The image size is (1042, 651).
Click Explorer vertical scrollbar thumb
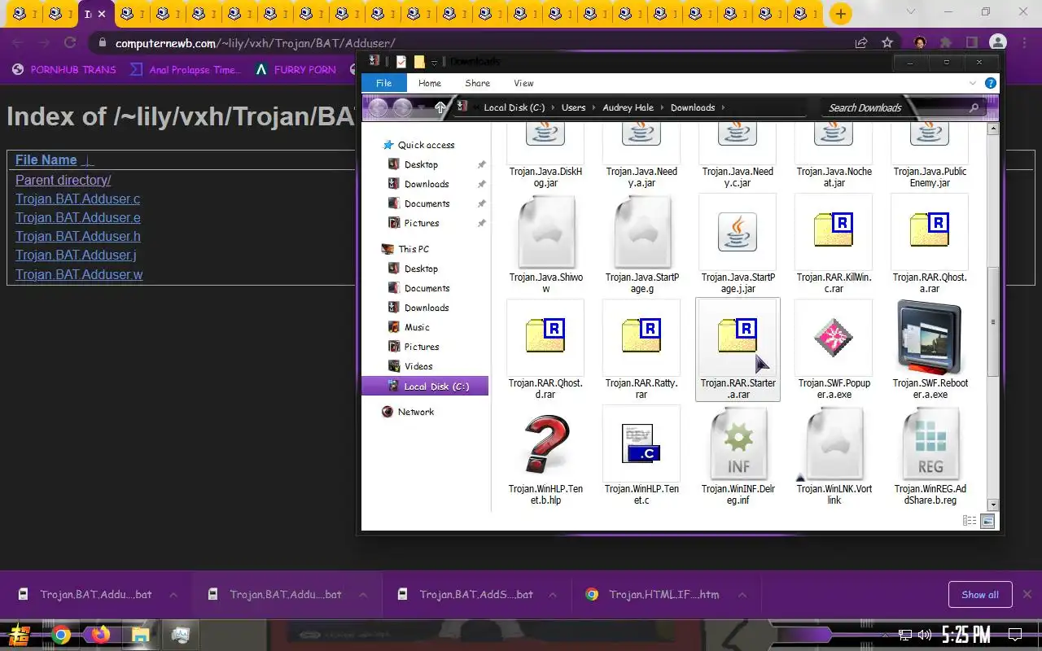(993, 321)
